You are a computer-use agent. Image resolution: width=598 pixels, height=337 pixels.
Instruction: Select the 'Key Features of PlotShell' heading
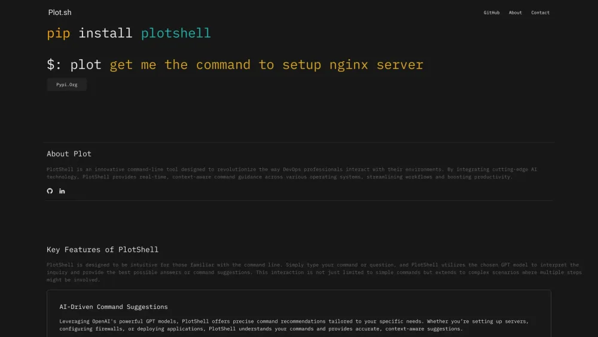point(102,250)
